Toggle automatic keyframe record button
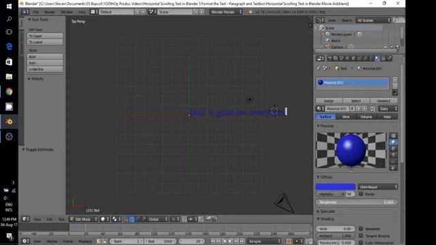 pyautogui.click(x=288, y=241)
